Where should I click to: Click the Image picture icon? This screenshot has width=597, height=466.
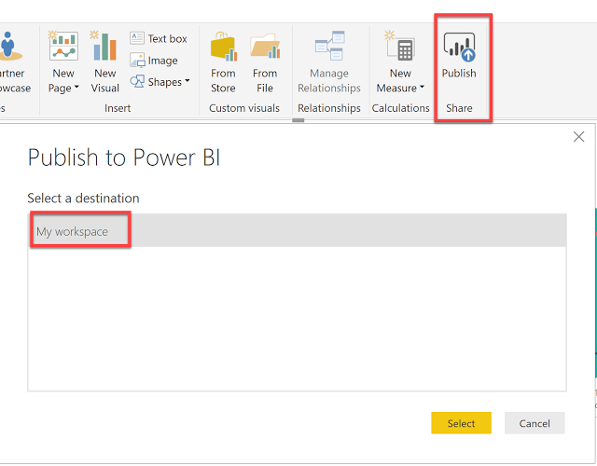[137, 60]
